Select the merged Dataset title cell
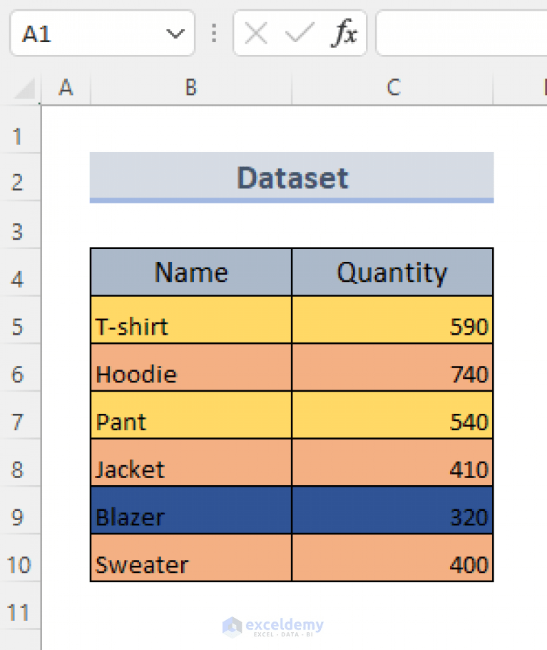The height and width of the screenshot is (650, 547). click(292, 178)
